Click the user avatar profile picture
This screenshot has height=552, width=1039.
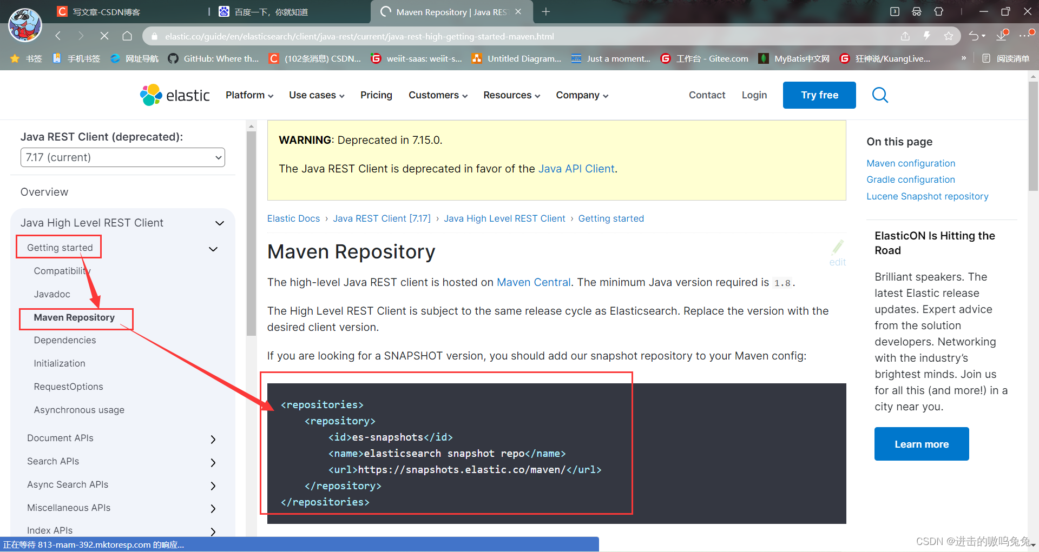pos(25,25)
